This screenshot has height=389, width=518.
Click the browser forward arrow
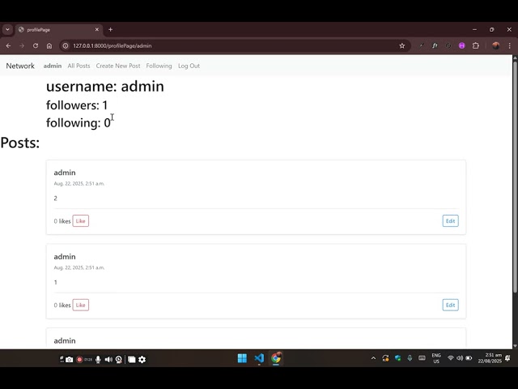click(x=22, y=45)
